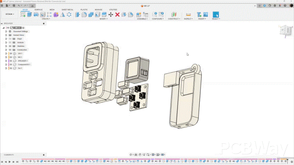Open the MODIFY menu
This screenshot has height=165, width=294.
click(x=104, y=19)
